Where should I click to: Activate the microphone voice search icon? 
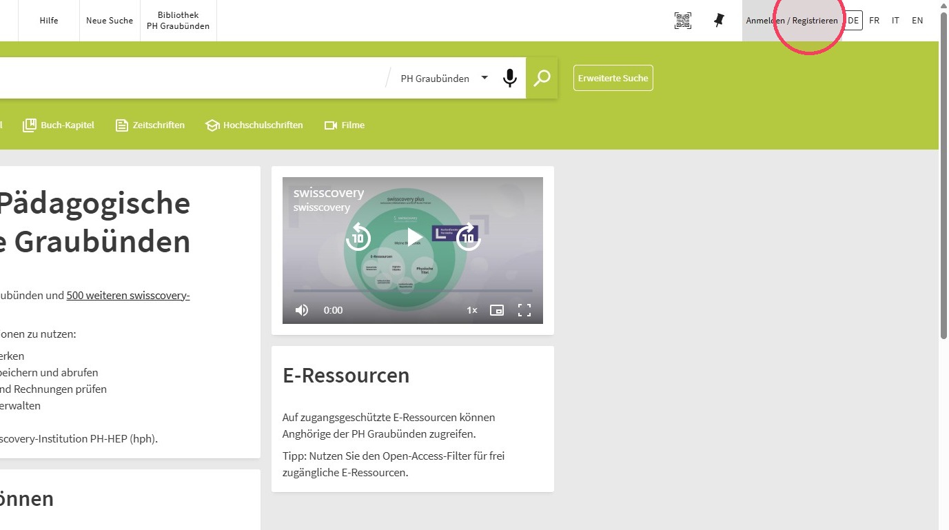click(x=510, y=78)
